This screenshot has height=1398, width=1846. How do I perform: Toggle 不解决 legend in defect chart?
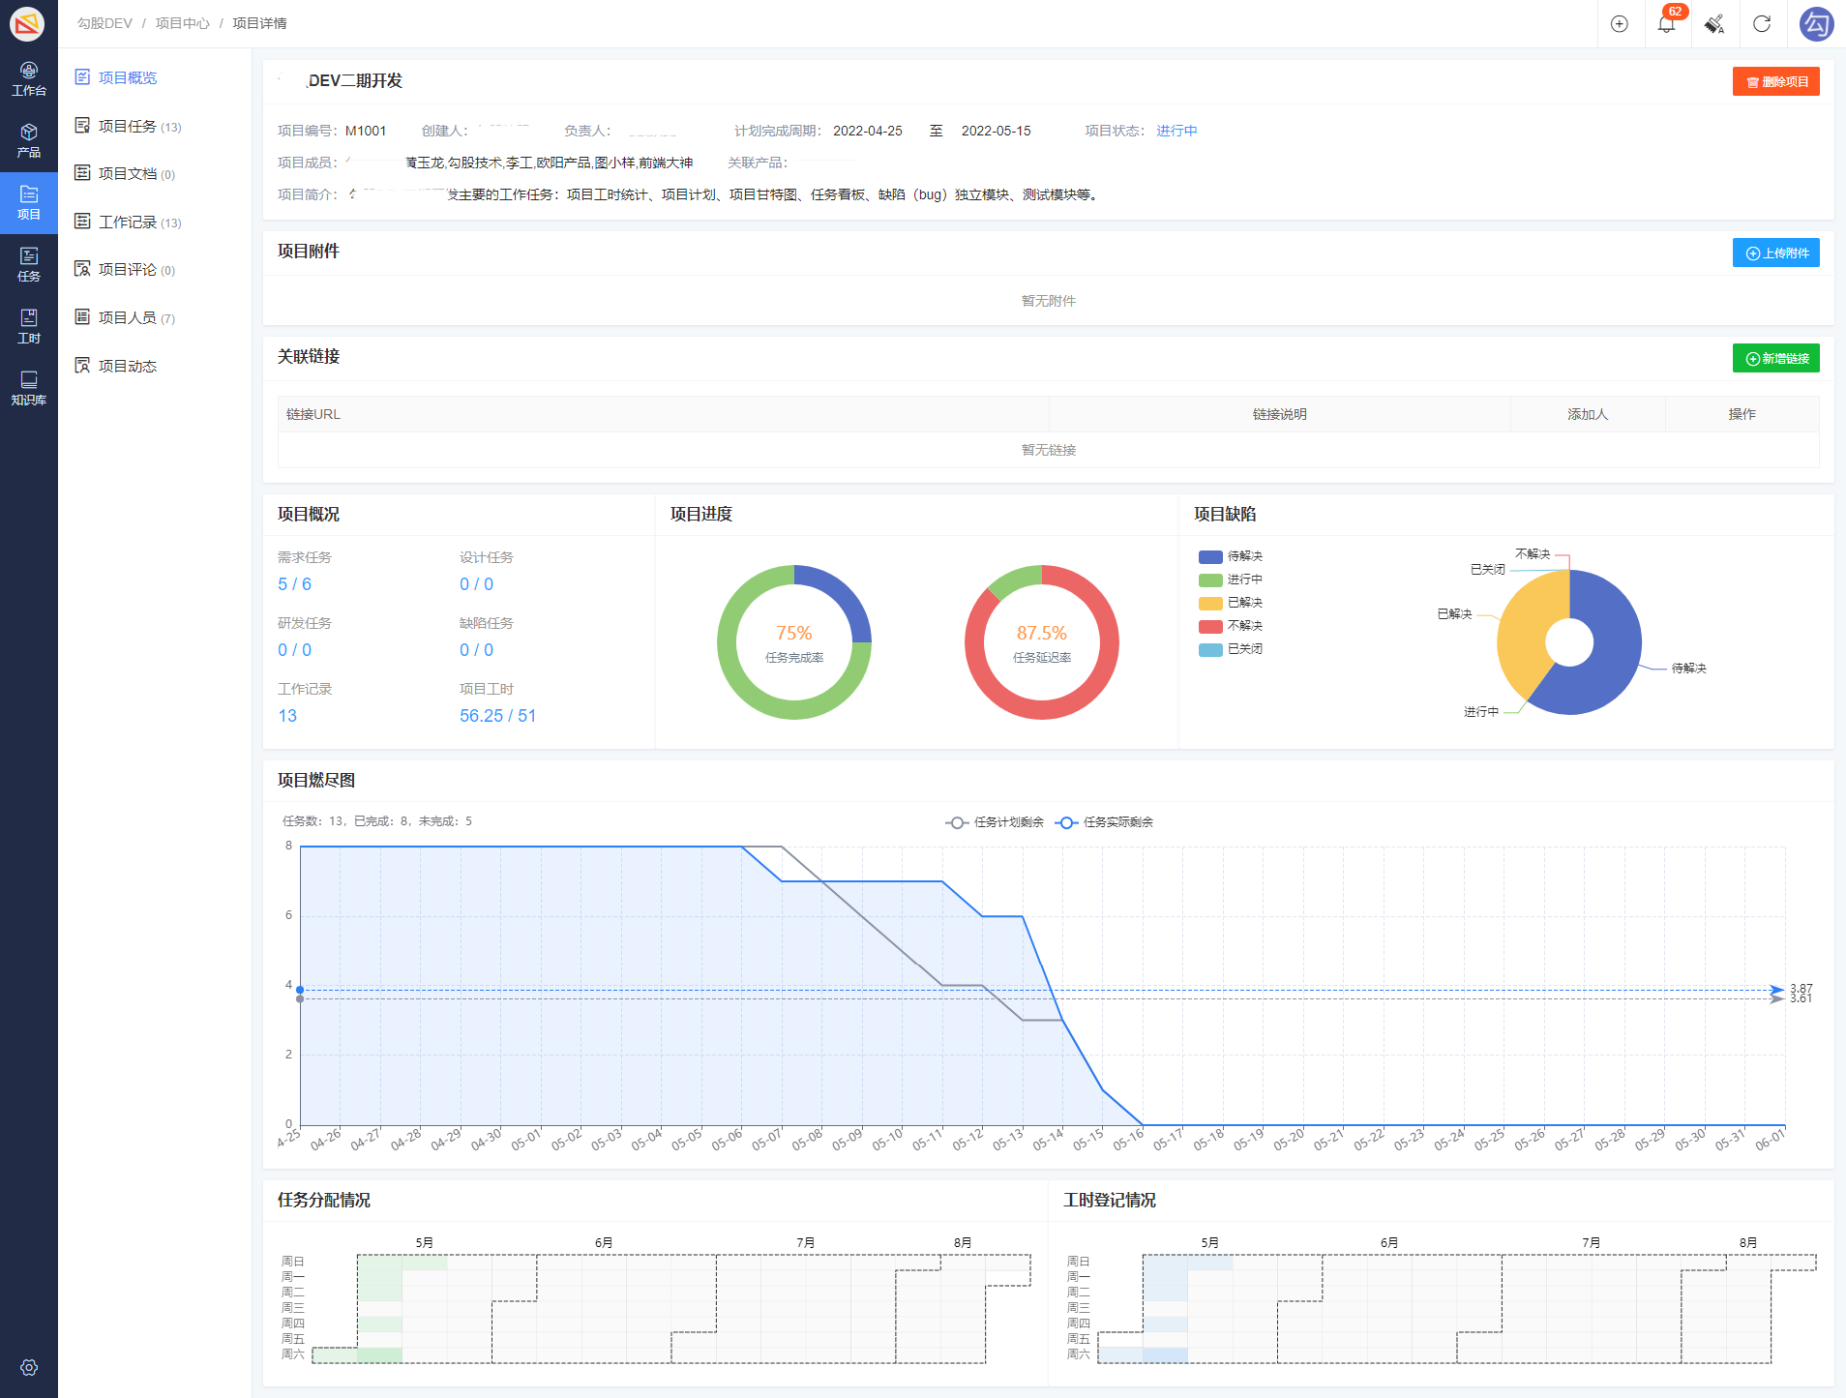(x=1230, y=626)
